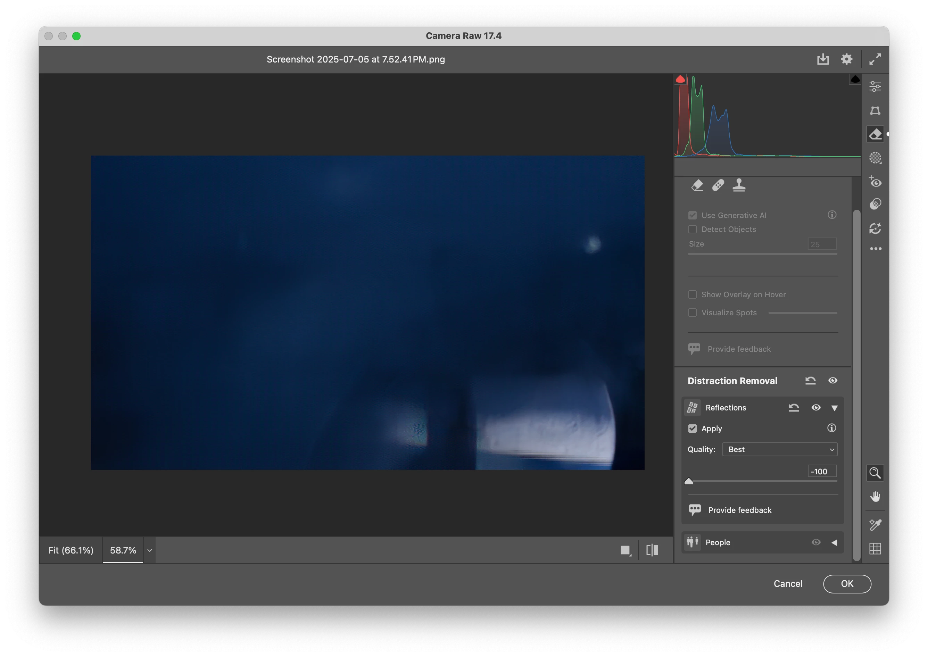The height and width of the screenshot is (657, 928).
Task: Select the Crop and Geometry tool
Action: click(x=875, y=110)
